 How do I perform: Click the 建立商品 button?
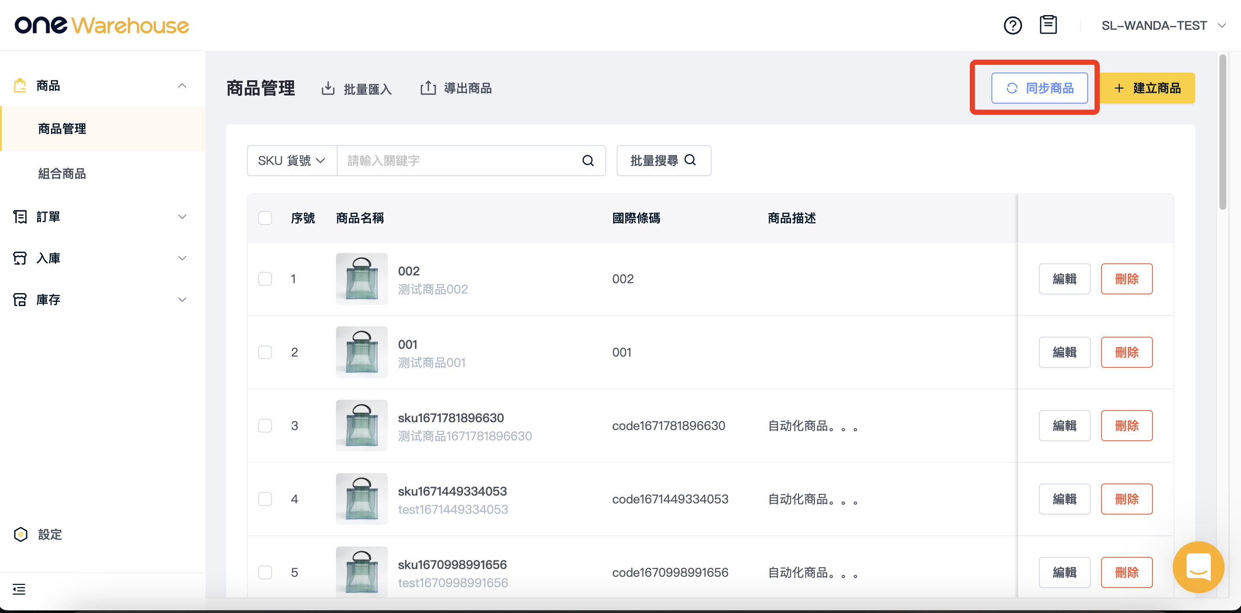(x=1147, y=88)
